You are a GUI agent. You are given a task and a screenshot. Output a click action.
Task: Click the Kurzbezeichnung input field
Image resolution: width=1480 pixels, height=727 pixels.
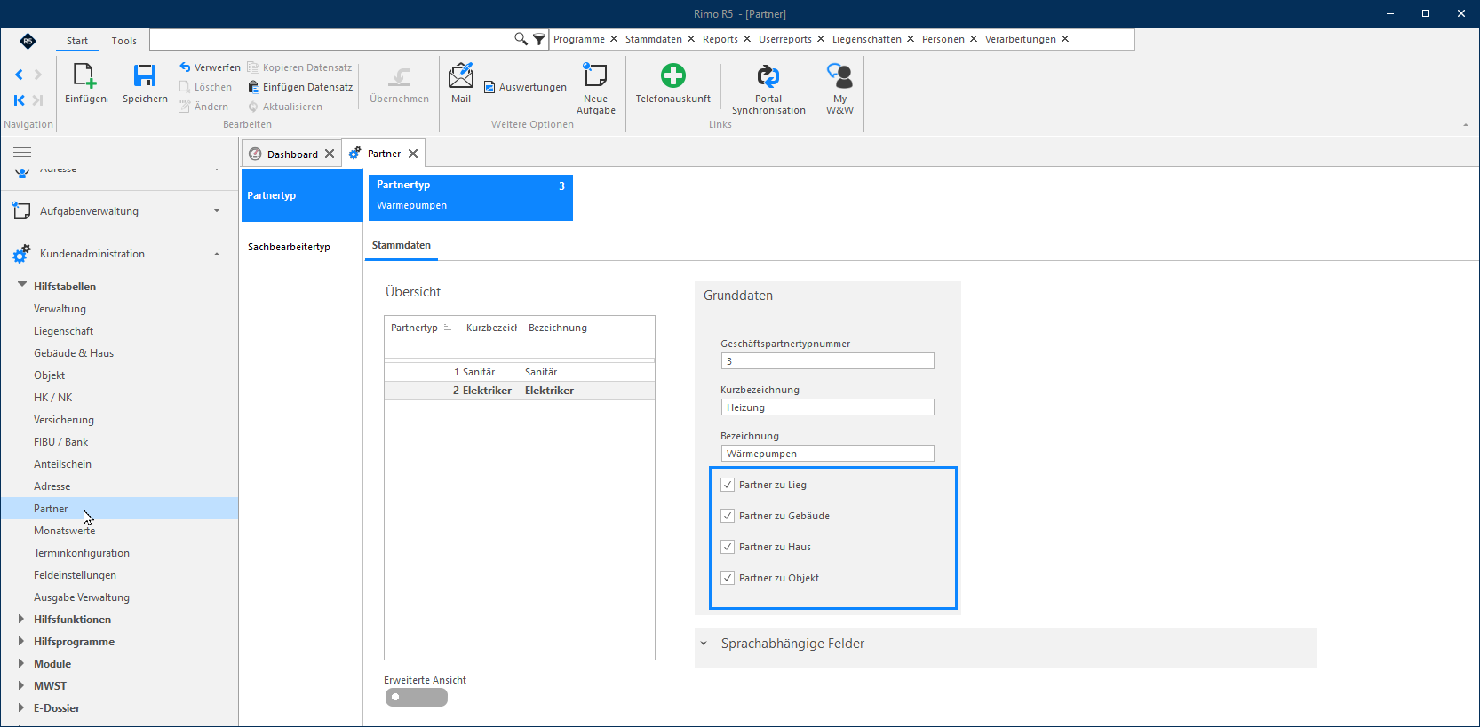(828, 407)
